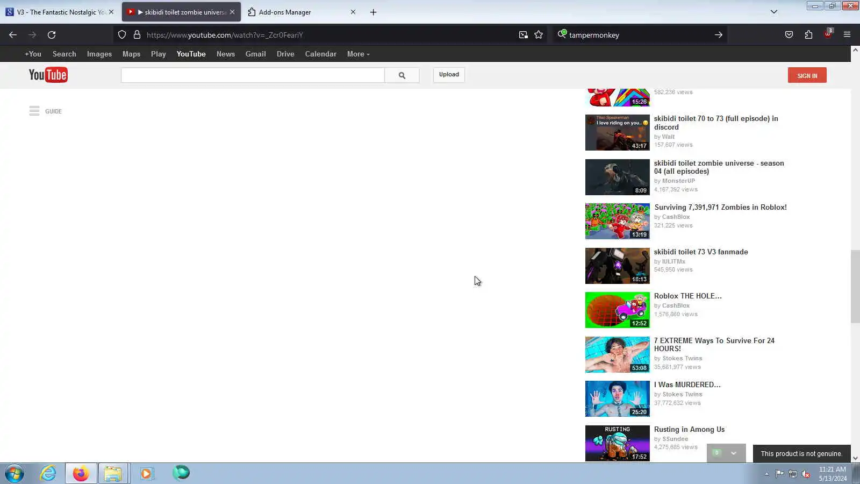Show hidden system tray icons
Screen dimensions: 860x484
766,474
